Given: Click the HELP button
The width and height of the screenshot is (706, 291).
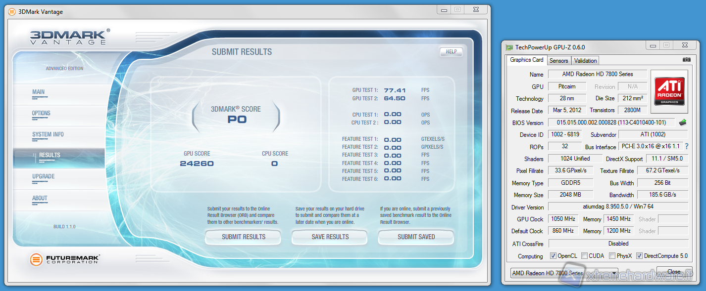Looking at the screenshot, I should (451, 51).
